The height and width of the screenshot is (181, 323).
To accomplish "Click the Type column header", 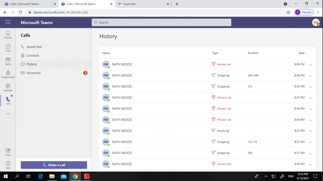I will (215, 53).
